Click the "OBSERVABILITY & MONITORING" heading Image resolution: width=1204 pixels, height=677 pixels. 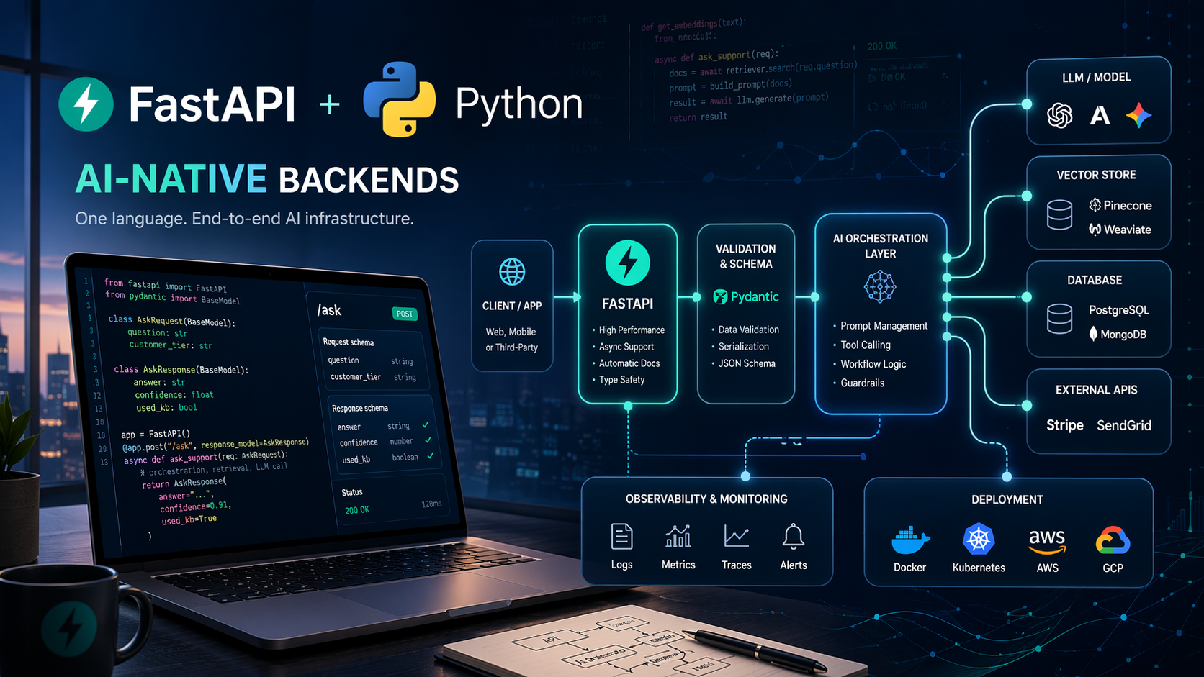point(706,499)
